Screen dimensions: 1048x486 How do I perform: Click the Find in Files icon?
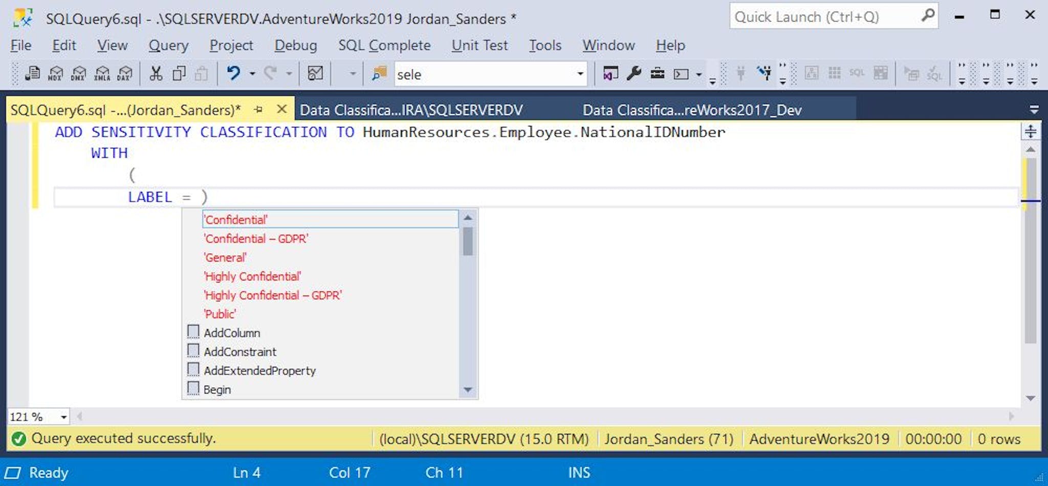coord(379,74)
